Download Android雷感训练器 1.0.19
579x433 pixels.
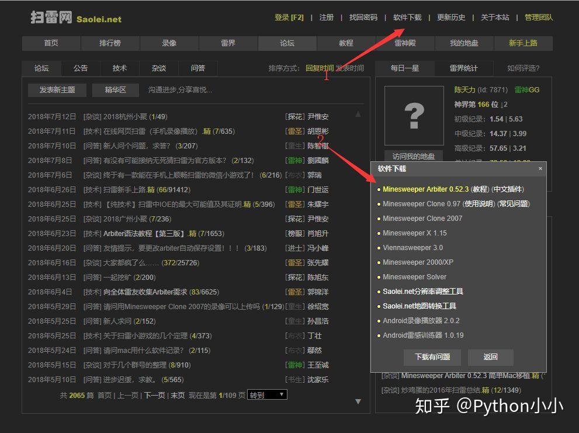pyautogui.click(x=423, y=335)
